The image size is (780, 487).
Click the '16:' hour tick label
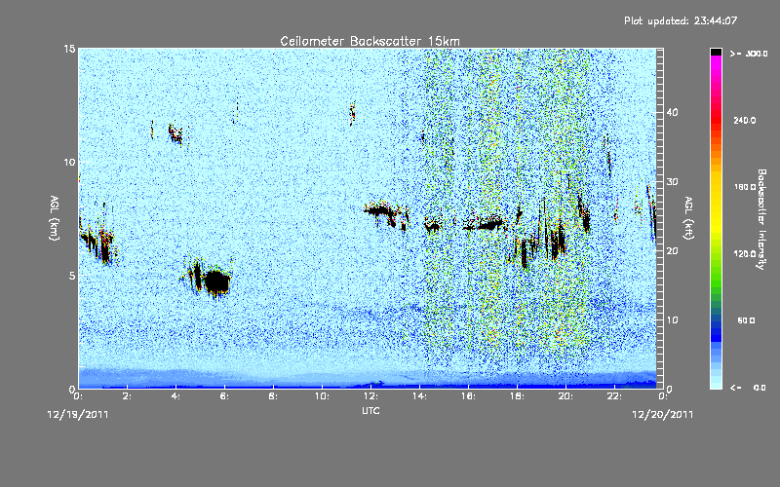469,396
